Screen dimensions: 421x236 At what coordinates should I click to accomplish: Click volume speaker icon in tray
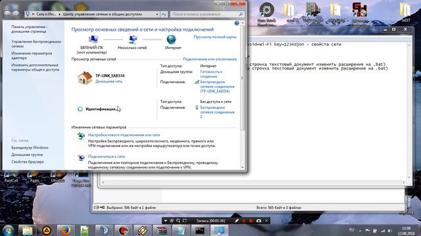(x=390, y=231)
